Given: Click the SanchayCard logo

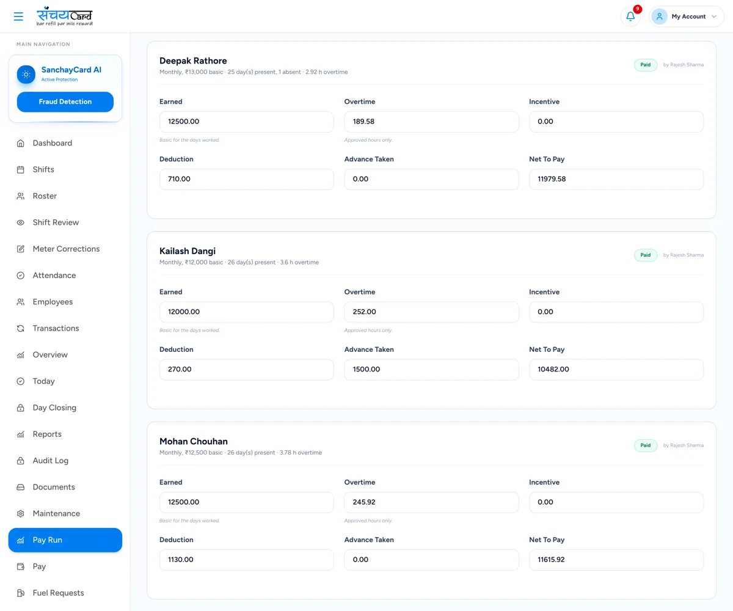Looking at the screenshot, I should 65,16.
